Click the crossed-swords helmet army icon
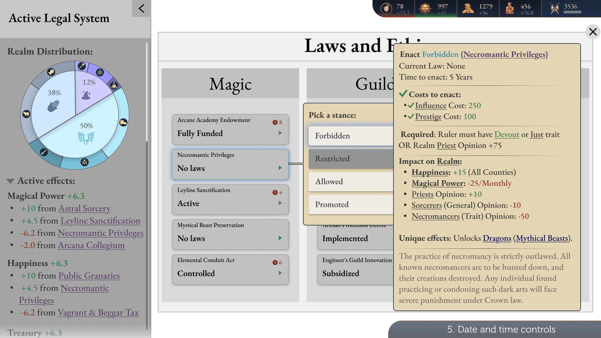The height and width of the screenshot is (338, 601). pos(555,8)
